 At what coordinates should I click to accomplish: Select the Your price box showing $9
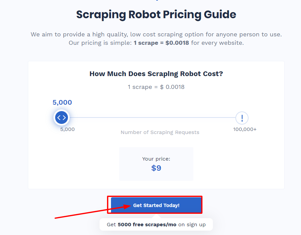point(156,164)
